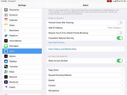This screenshot has height=95, width=127.
Task: Open Shortcuts settings
Action: coord(22,82)
